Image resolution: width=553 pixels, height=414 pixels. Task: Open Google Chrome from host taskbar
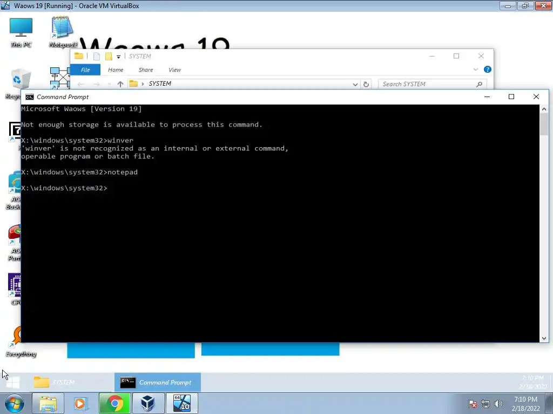click(x=114, y=403)
